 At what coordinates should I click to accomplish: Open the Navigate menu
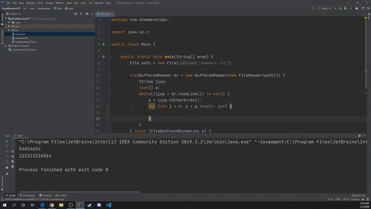[x=31, y=3]
